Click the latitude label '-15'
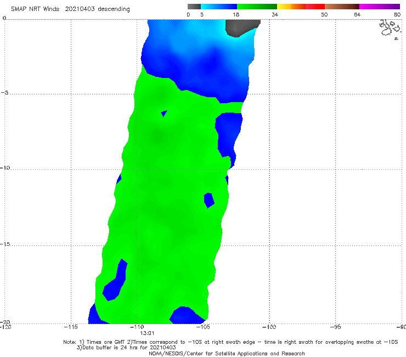406x357 pixels. [x=5, y=244]
